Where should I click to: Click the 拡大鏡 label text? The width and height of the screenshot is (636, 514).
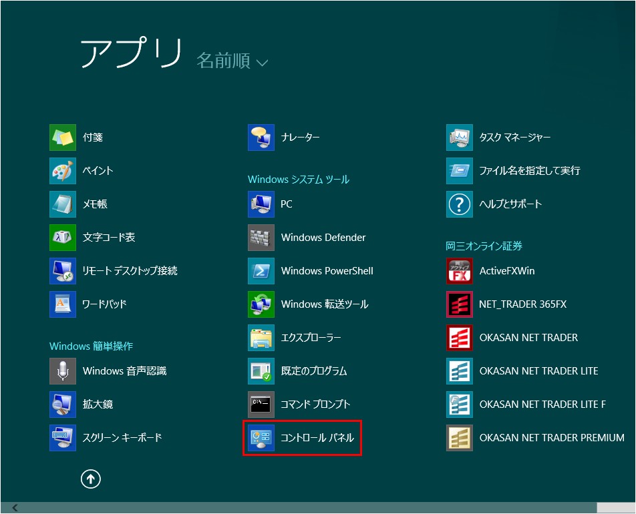pyautogui.click(x=98, y=404)
